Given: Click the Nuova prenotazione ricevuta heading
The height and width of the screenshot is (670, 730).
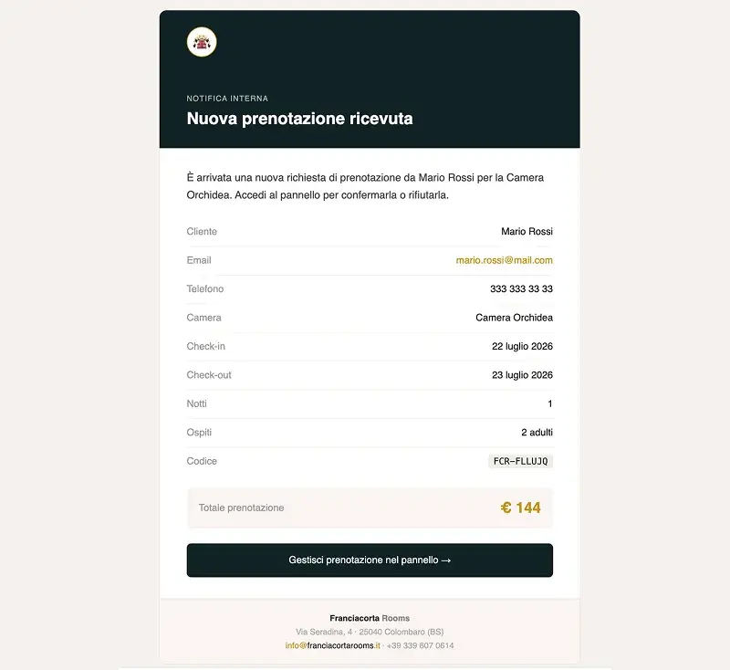Looking at the screenshot, I should (300, 119).
